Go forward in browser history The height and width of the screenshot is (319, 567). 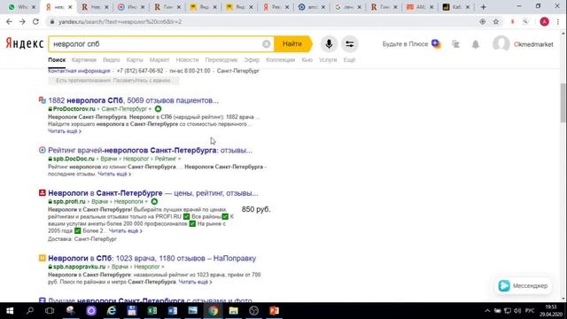22,21
